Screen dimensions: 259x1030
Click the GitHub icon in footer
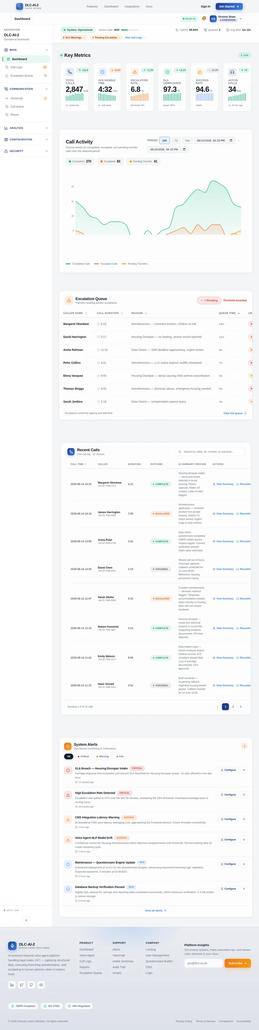(32, 985)
